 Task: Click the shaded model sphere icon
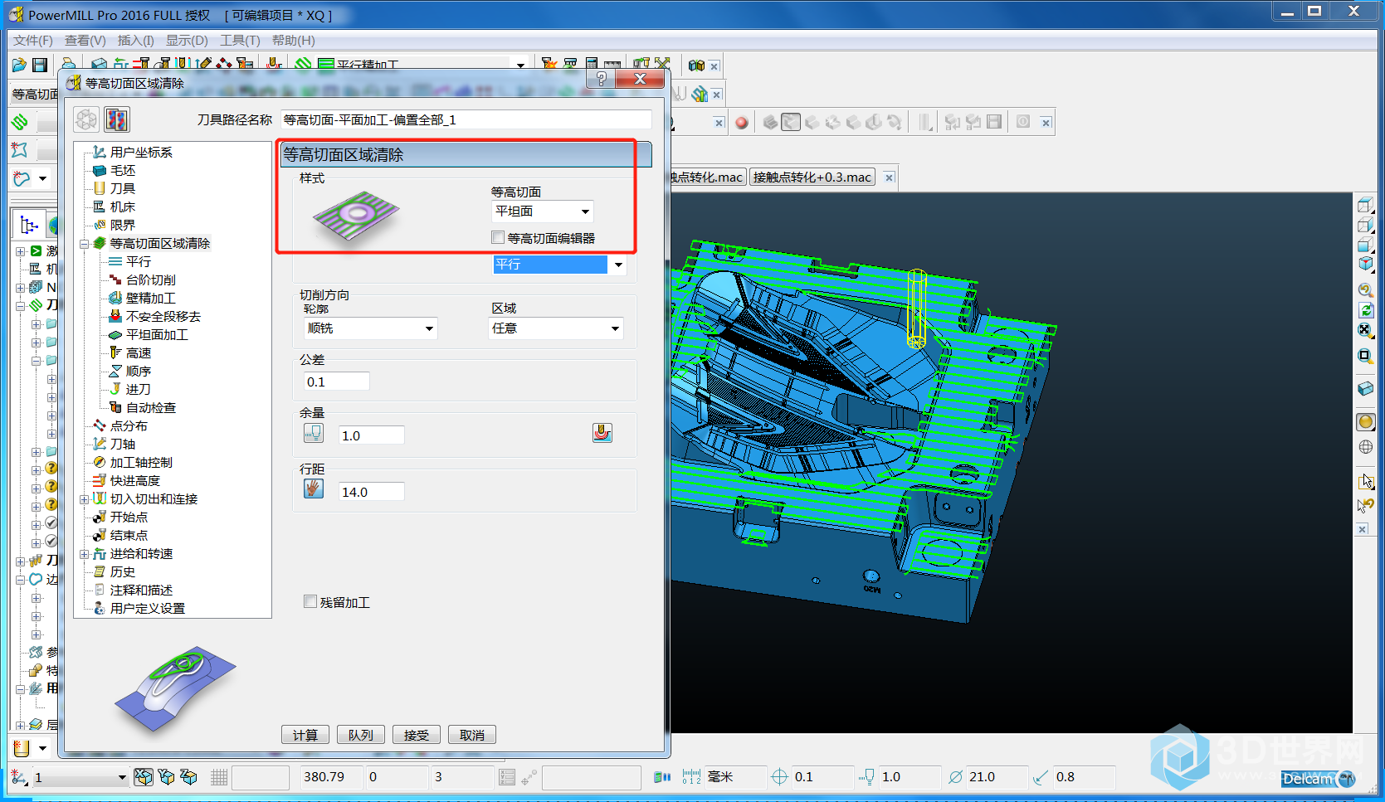coord(1365,421)
